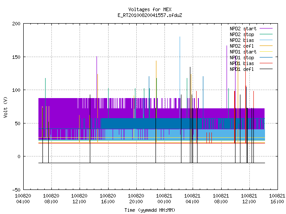Click the x-axis label 100820 20:00
Screen dimensions: 286x214
136,199
